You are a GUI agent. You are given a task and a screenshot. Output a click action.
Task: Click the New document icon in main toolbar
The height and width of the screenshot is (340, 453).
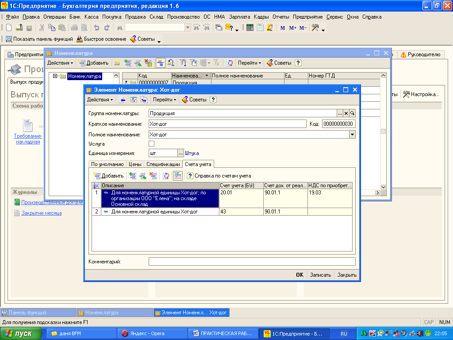coord(9,28)
